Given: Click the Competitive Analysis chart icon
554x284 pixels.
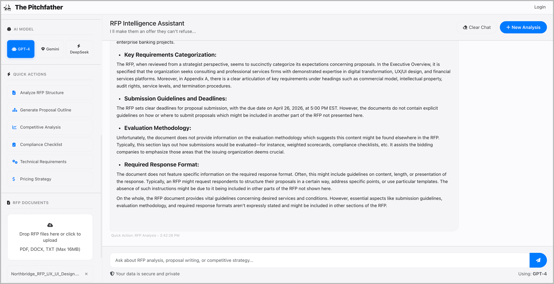Looking at the screenshot, I should point(14,127).
